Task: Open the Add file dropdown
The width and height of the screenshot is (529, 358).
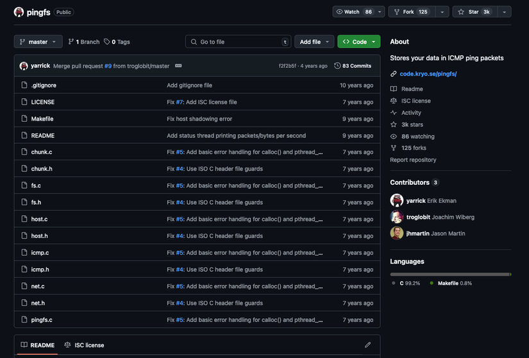Action: pyautogui.click(x=314, y=42)
